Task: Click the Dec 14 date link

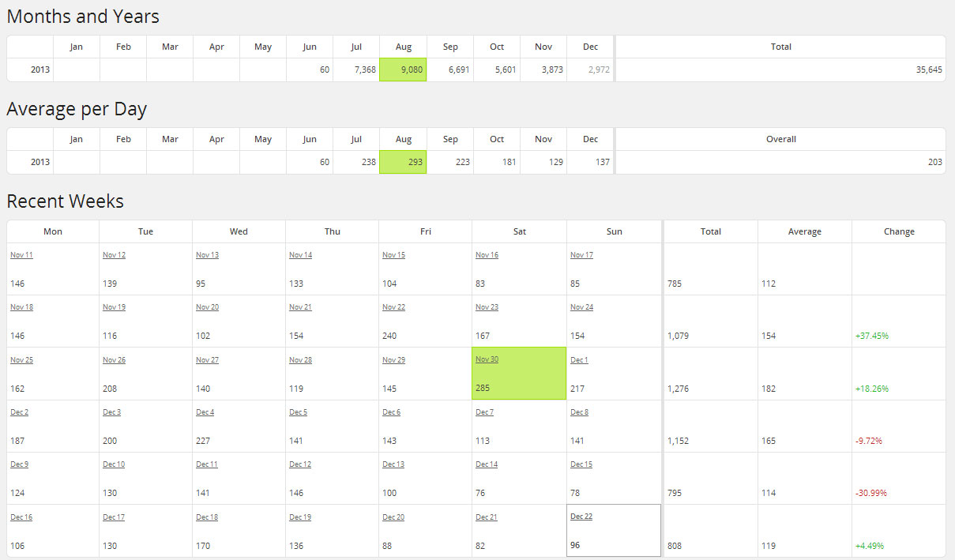Action: pyautogui.click(x=487, y=464)
